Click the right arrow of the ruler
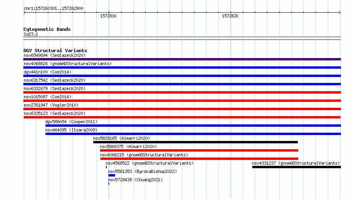352x199 pixels. tap(340, 12)
